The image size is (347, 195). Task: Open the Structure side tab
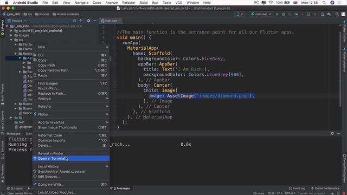point(2,150)
